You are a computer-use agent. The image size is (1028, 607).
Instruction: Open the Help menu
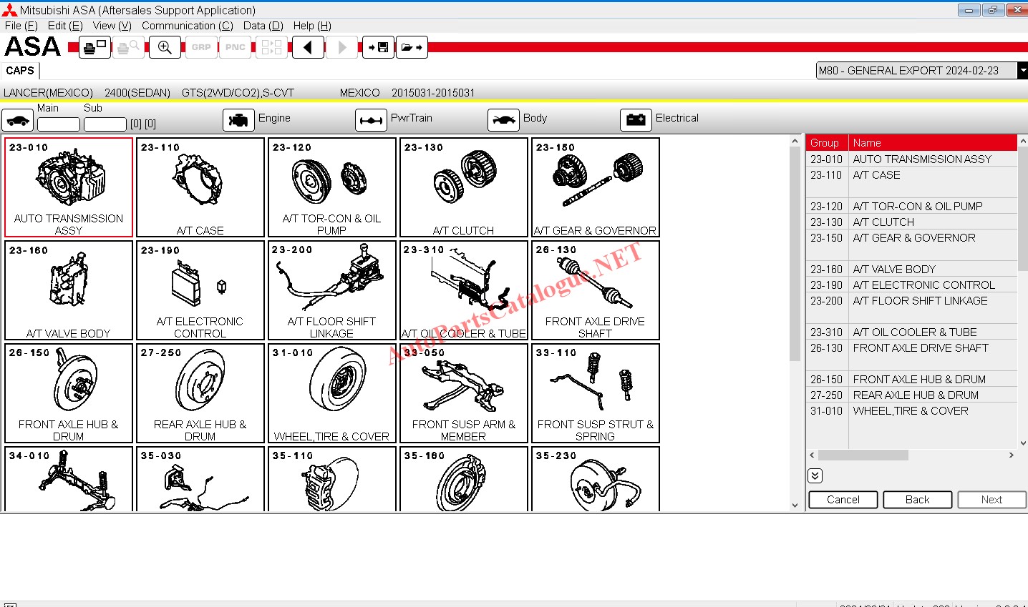[312, 26]
